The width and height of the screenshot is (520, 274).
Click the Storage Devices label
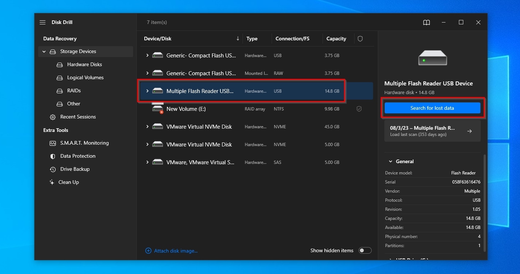(78, 52)
